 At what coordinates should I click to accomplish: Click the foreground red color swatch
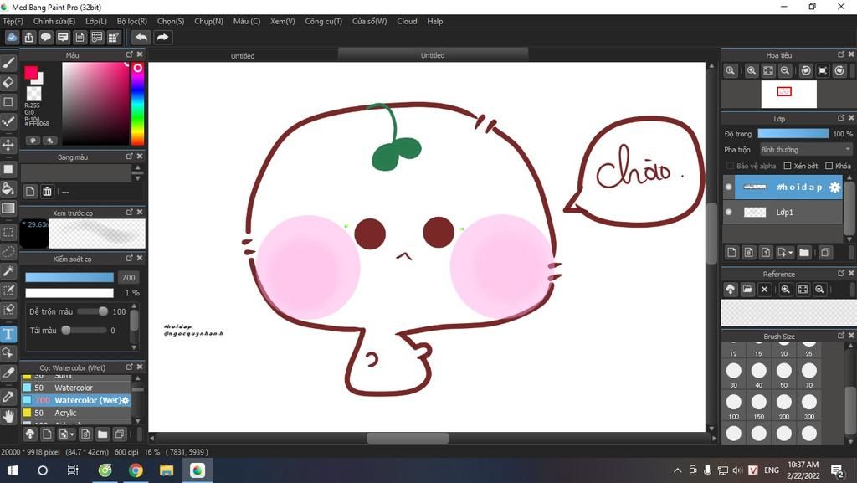[31, 72]
